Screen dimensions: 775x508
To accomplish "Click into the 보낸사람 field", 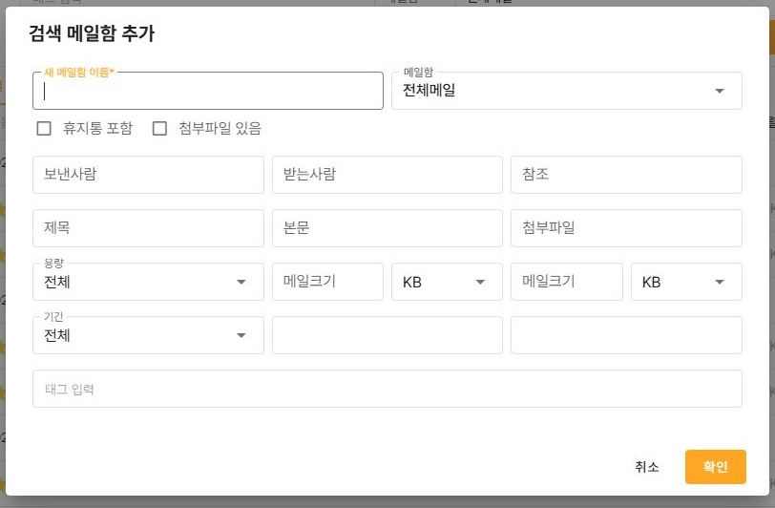I will coord(148,175).
